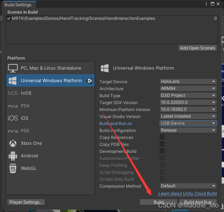Screen dimensions: 224x212
Task: Choose the PS5 platform icon
Action: (13, 131)
